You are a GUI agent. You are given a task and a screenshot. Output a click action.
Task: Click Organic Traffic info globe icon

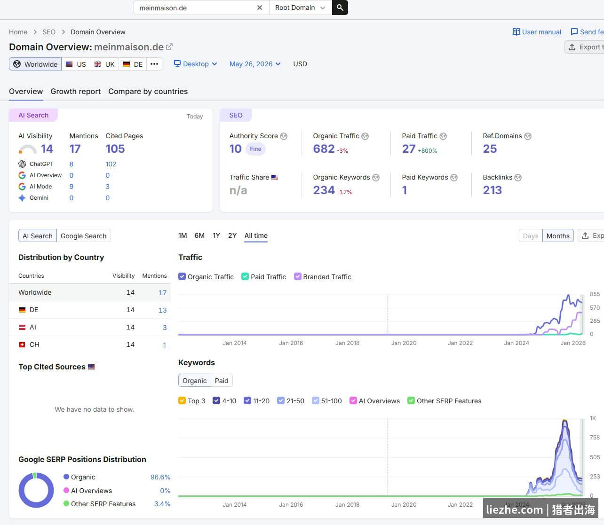coord(365,136)
